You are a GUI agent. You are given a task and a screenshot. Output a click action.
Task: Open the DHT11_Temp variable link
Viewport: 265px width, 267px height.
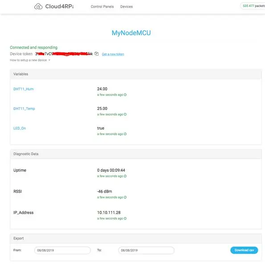click(24, 109)
